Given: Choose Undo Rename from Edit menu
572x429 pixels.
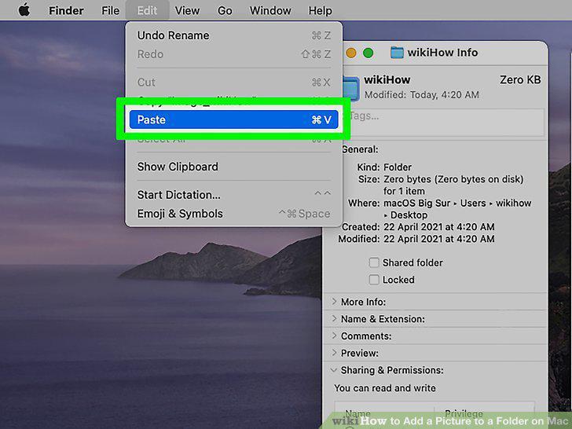Looking at the screenshot, I should tap(234, 35).
